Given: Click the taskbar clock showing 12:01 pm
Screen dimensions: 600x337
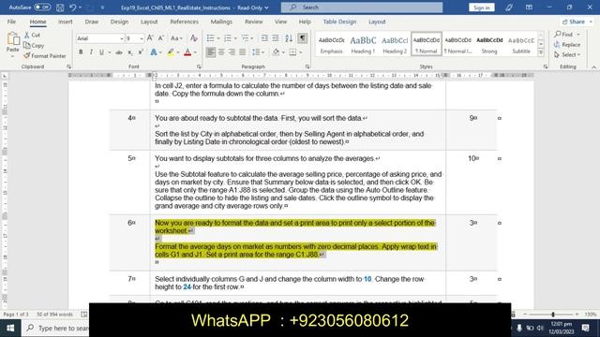Looking at the screenshot, I should pyautogui.click(x=562, y=328).
